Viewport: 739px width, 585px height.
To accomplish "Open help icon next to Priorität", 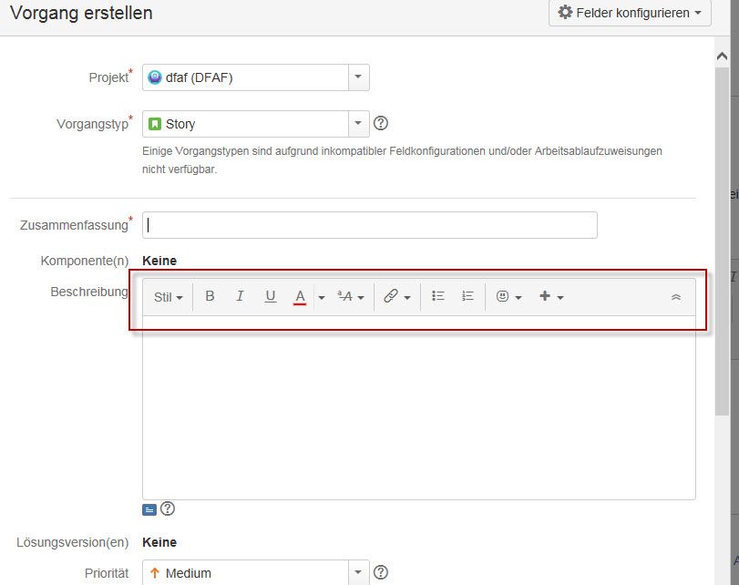I will click(381, 572).
